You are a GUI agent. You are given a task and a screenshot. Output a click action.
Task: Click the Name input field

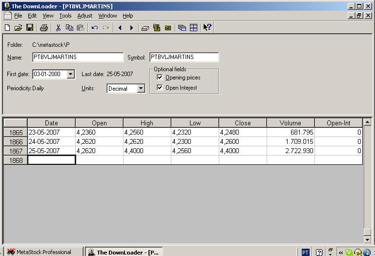78,57
